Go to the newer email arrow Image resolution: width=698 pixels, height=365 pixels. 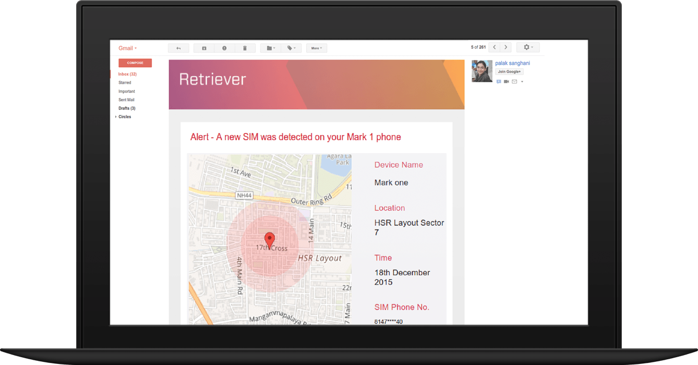pyautogui.click(x=495, y=47)
